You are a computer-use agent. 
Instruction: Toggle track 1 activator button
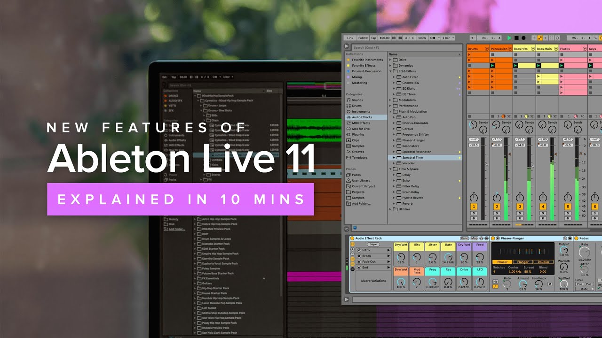[474, 207]
